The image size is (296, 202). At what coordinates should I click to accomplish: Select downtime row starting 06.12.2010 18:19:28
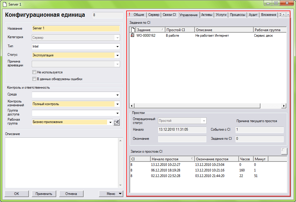click(208, 170)
